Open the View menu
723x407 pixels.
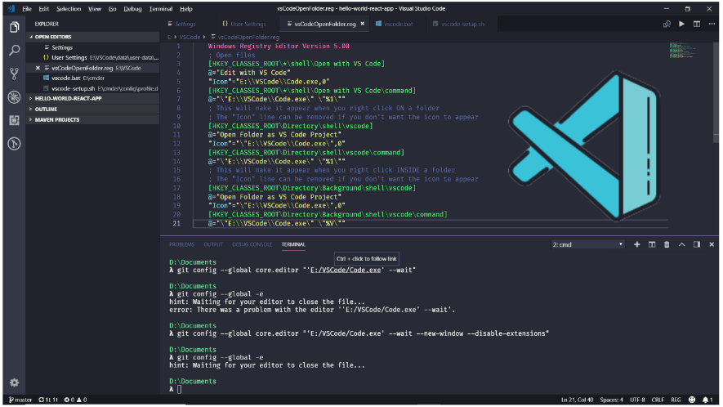(x=95, y=9)
